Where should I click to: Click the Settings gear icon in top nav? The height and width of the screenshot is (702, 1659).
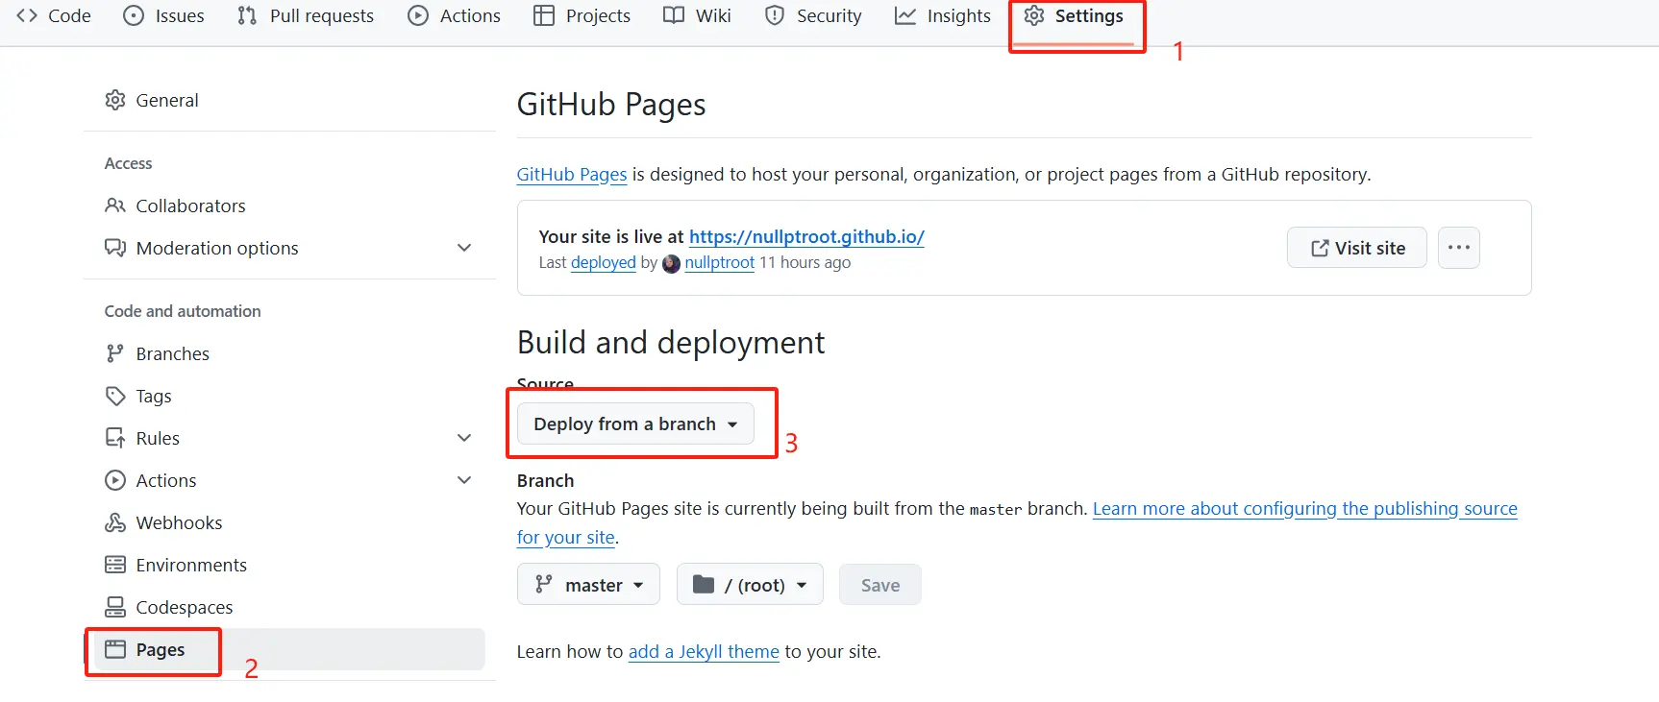click(1034, 15)
